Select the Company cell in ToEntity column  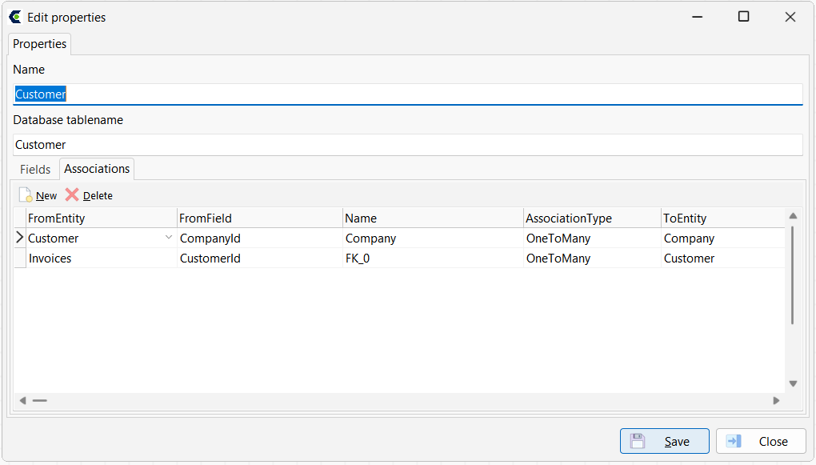(x=723, y=238)
